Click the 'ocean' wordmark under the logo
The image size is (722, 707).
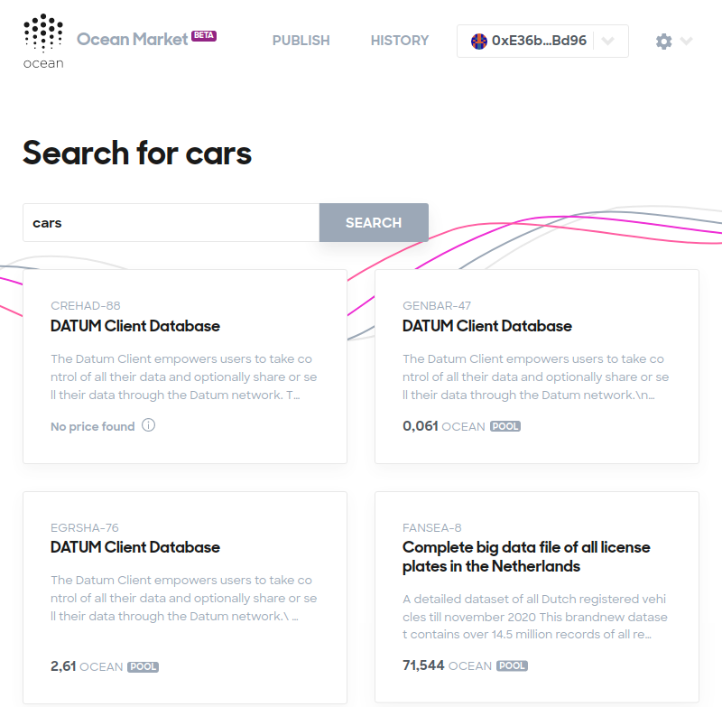pyautogui.click(x=43, y=63)
